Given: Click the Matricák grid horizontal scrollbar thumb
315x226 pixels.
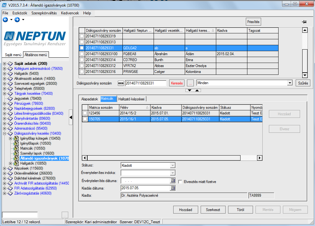Looking at the screenshot, I should coord(164,158).
